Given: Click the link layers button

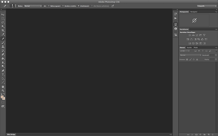Looking at the screenshot, I should click(188, 135).
